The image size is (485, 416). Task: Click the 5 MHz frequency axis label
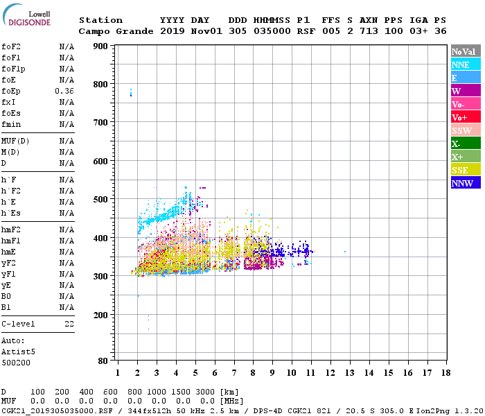click(195, 373)
